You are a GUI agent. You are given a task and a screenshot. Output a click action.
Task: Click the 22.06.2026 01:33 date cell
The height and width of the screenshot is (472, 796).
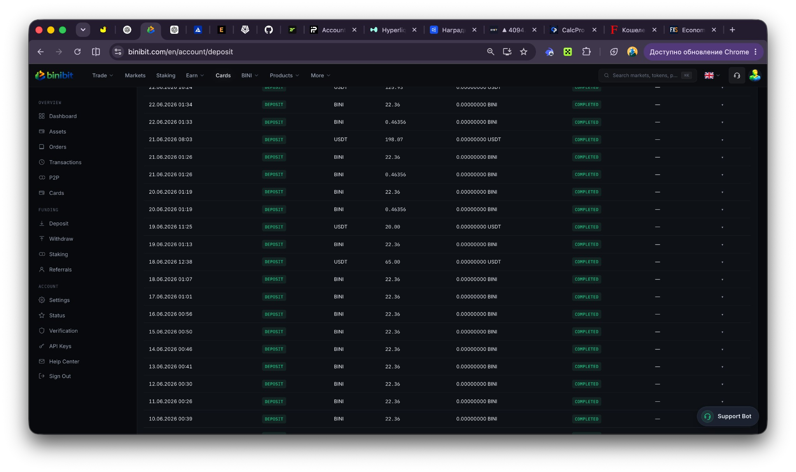pyautogui.click(x=170, y=122)
